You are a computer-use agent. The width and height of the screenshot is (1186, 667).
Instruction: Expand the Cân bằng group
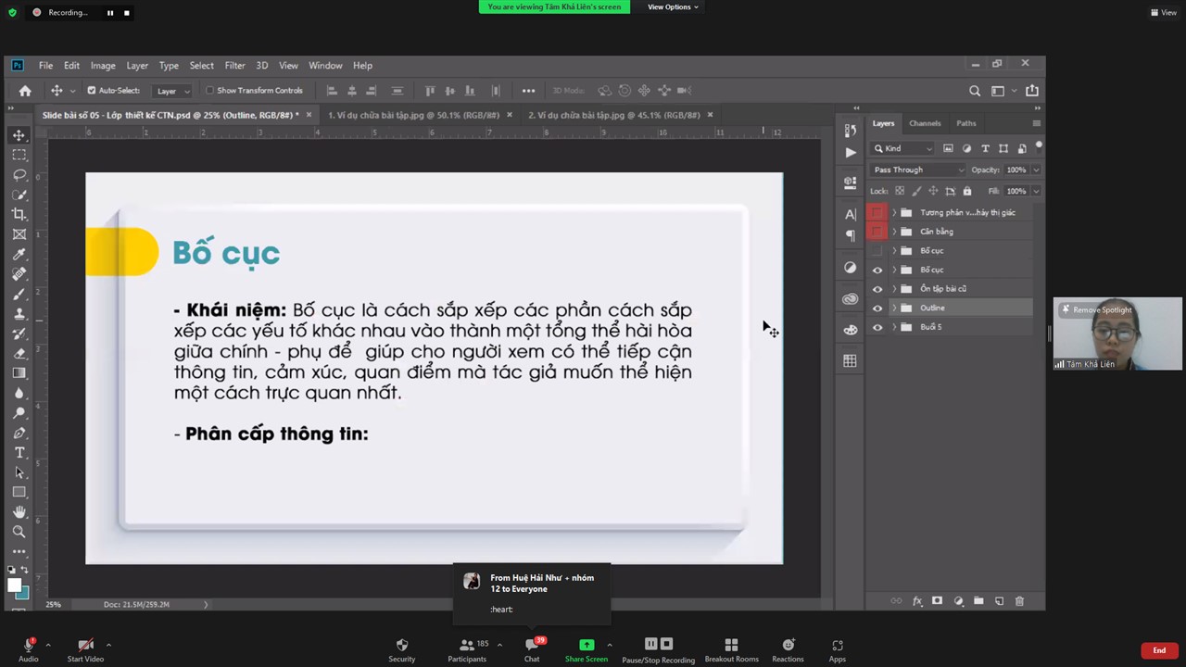[x=894, y=232]
